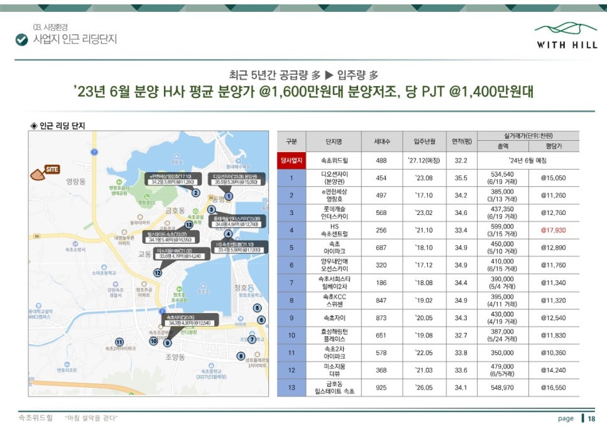The image size is (607, 430).
Task: Click the 힐스테이트 속초 map callout
Action: point(171,237)
